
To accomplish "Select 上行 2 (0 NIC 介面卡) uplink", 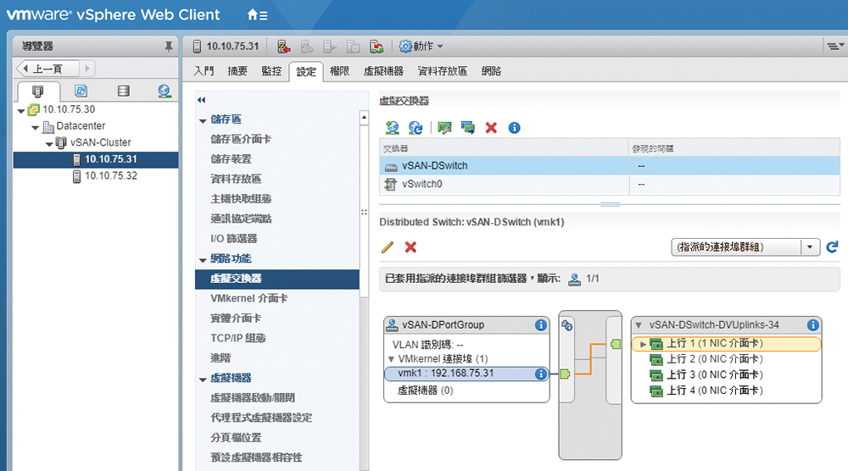I will click(714, 359).
